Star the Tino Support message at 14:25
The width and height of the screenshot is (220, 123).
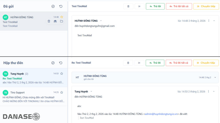coord(62,92)
